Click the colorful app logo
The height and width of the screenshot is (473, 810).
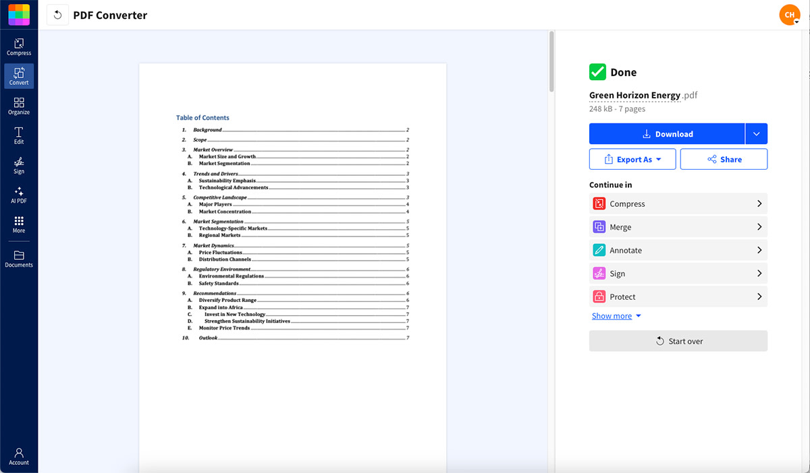[18, 14]
